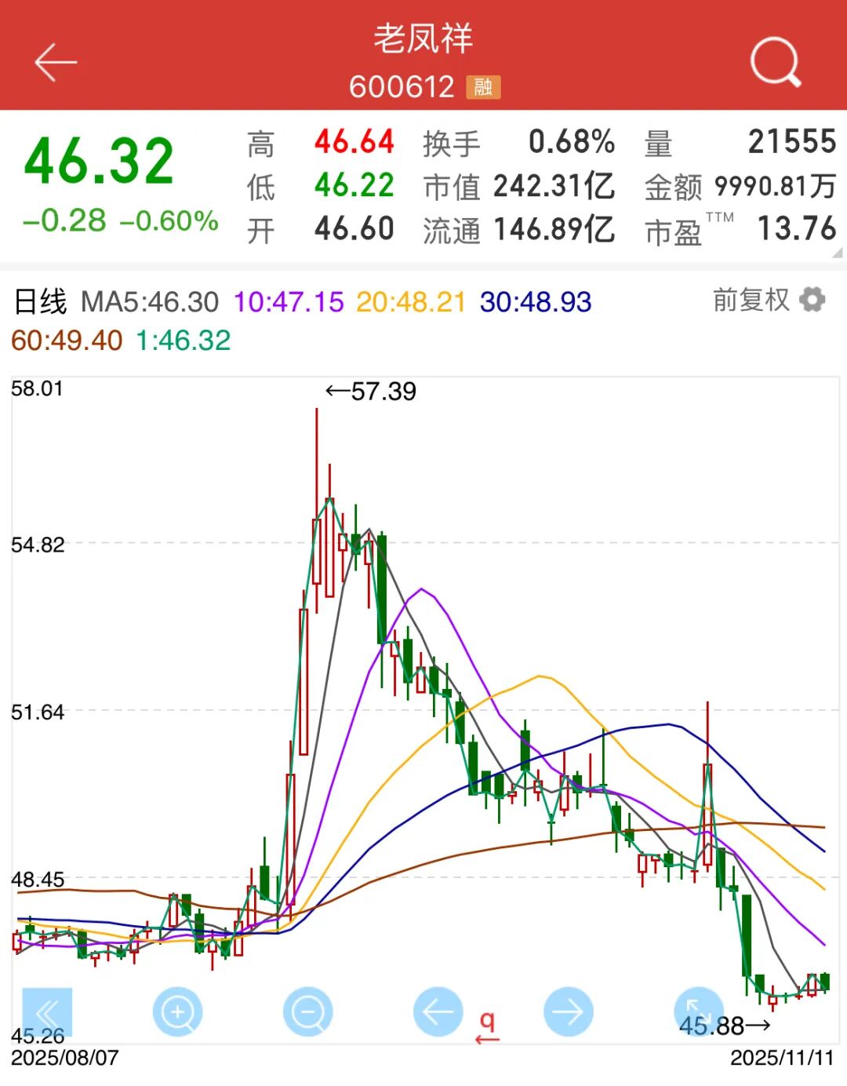Open the 前复权 adjustment selector

coord(751,300)
